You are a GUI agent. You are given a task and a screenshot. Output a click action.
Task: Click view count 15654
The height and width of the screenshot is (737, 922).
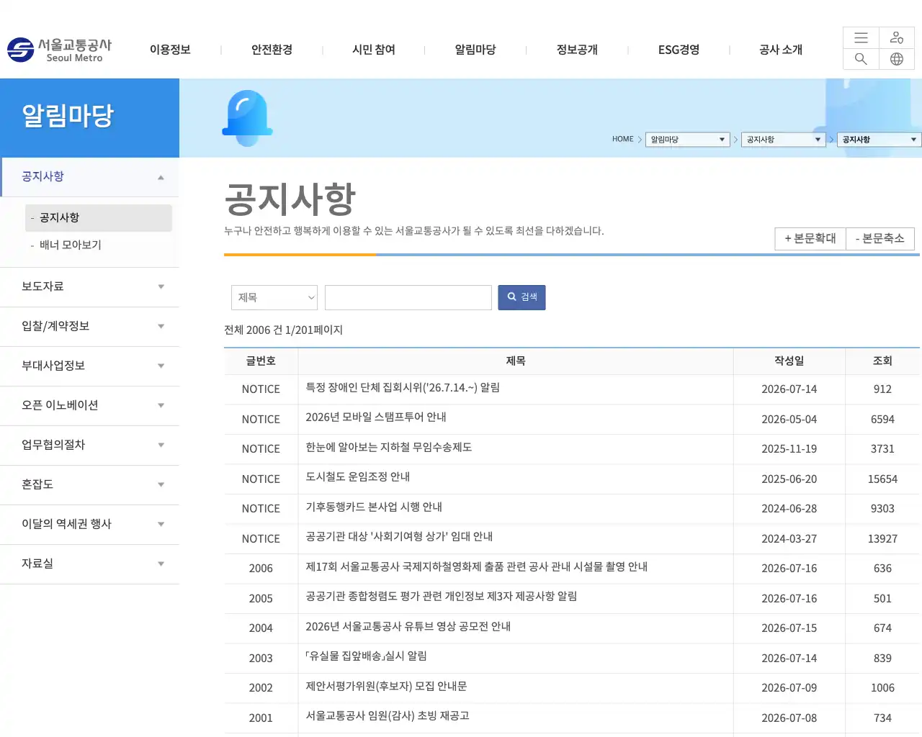pos(882,479)
